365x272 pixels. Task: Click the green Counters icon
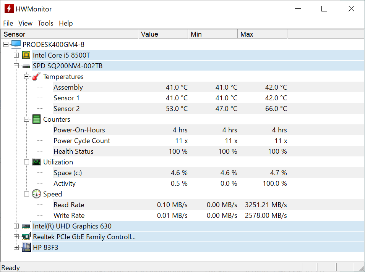click(x=37, y=119)
